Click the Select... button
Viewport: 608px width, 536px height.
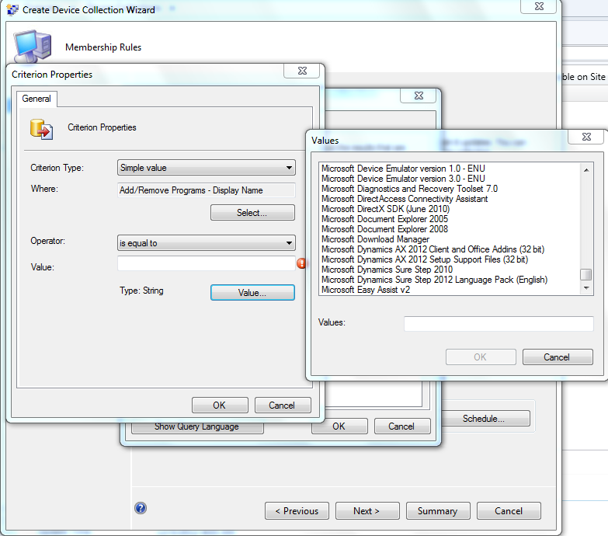coord(252,213)
